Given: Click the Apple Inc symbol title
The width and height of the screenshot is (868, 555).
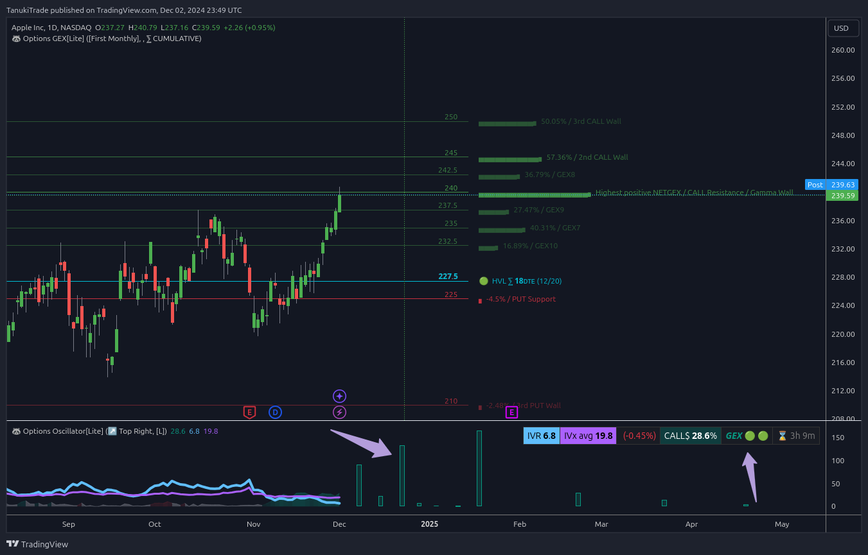Looking at the screenshot, I should 51,28.
